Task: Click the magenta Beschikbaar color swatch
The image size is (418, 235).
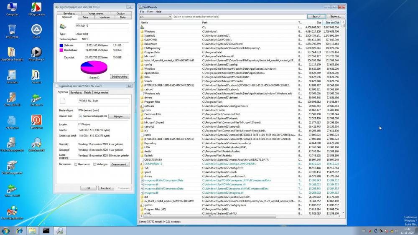Action: click(61, 50)
